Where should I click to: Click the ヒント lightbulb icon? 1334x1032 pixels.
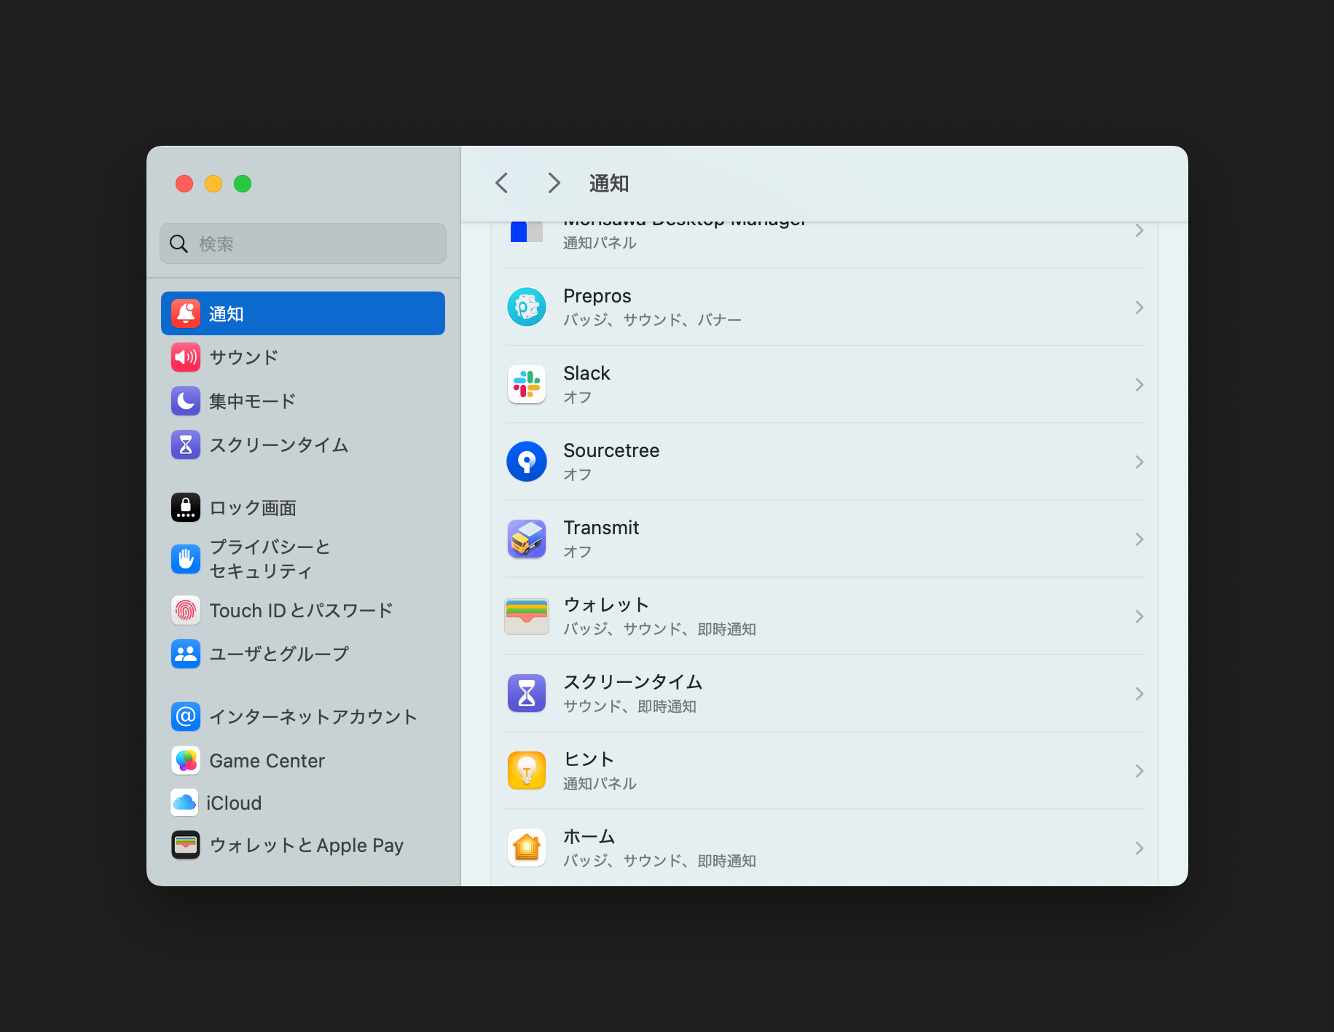click(x=527, y=770)
